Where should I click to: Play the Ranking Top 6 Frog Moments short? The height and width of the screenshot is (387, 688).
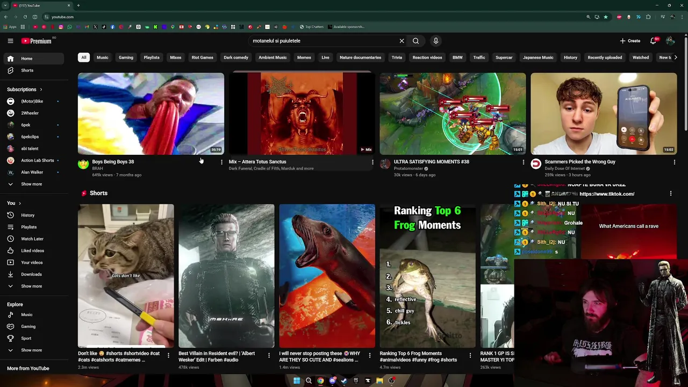click(x=427, y=276)
